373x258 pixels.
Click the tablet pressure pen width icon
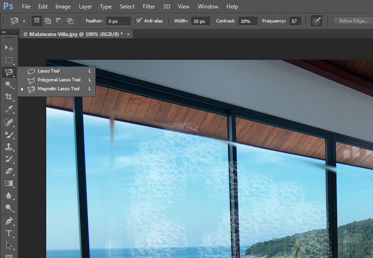316,21
